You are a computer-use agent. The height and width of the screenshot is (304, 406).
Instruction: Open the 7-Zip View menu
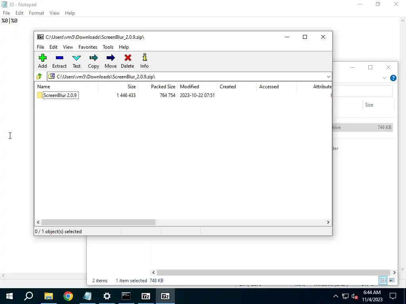tap(68, 47)
